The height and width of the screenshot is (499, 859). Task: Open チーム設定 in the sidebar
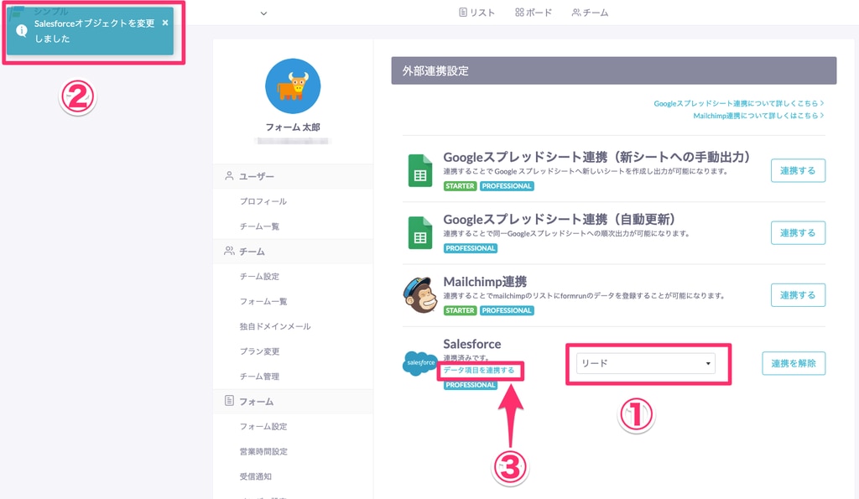point(259,276)
